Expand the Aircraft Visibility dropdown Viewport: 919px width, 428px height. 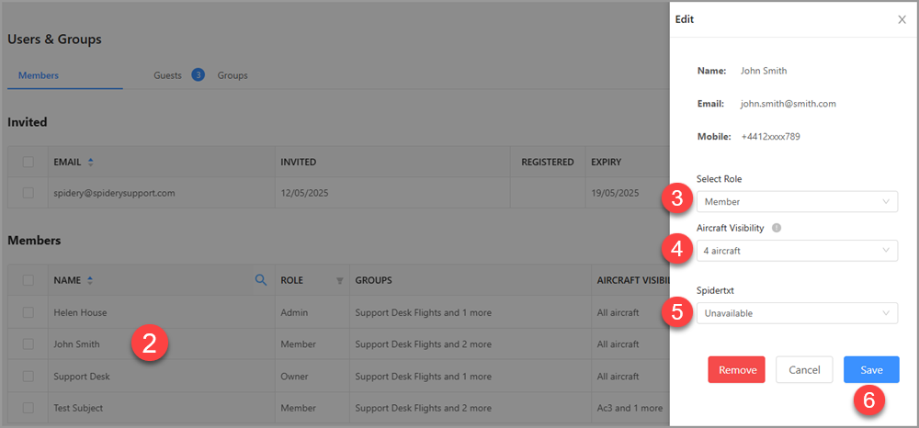point(797,250)
